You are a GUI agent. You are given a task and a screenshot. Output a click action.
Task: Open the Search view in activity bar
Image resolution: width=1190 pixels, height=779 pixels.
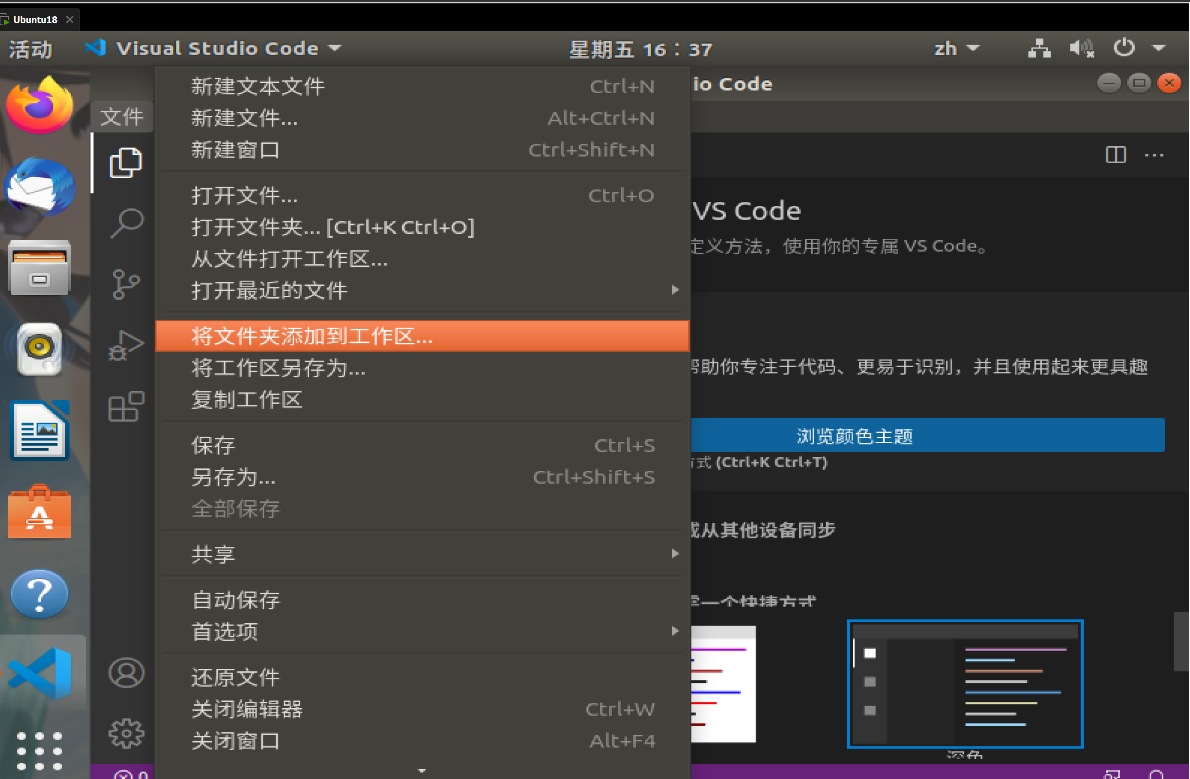pos(126,223)
